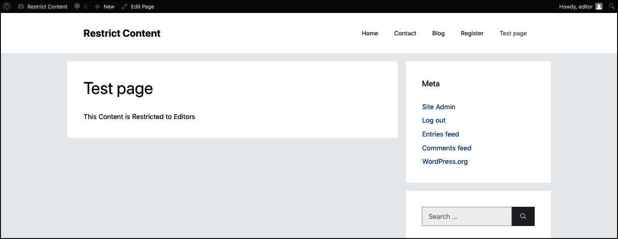Open the Site Admin link
618x239 pixels.
[438, 107]
